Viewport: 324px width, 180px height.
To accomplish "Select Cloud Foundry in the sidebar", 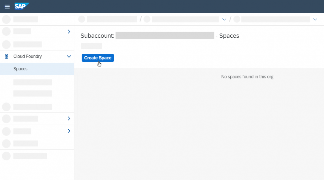I will click(28, 56).
